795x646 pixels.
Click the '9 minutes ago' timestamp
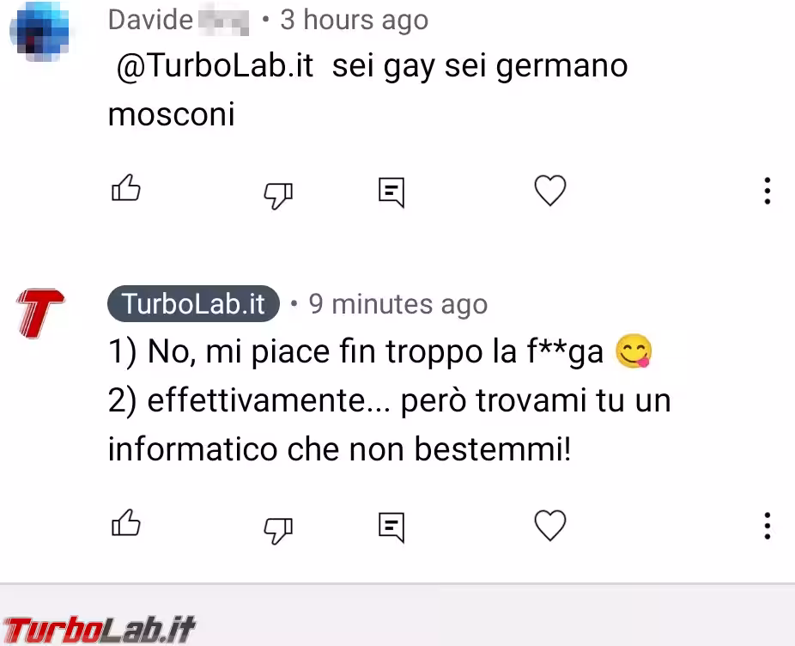[398, 304]
